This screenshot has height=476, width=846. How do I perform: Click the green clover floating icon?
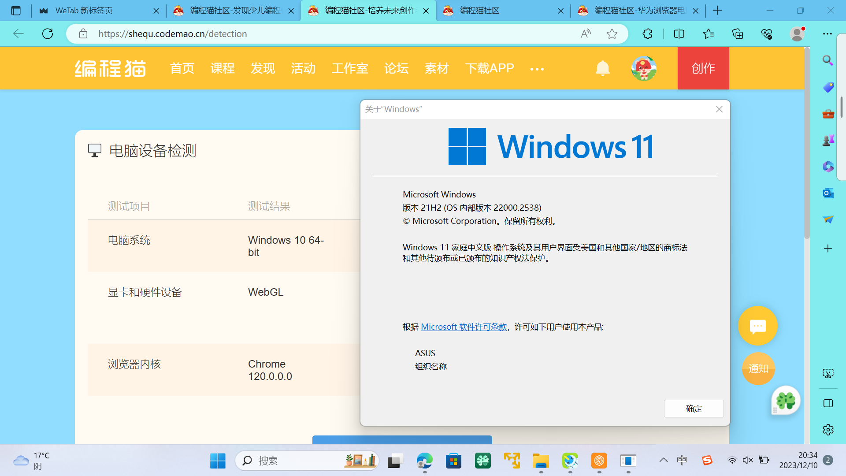pos(786,401)
